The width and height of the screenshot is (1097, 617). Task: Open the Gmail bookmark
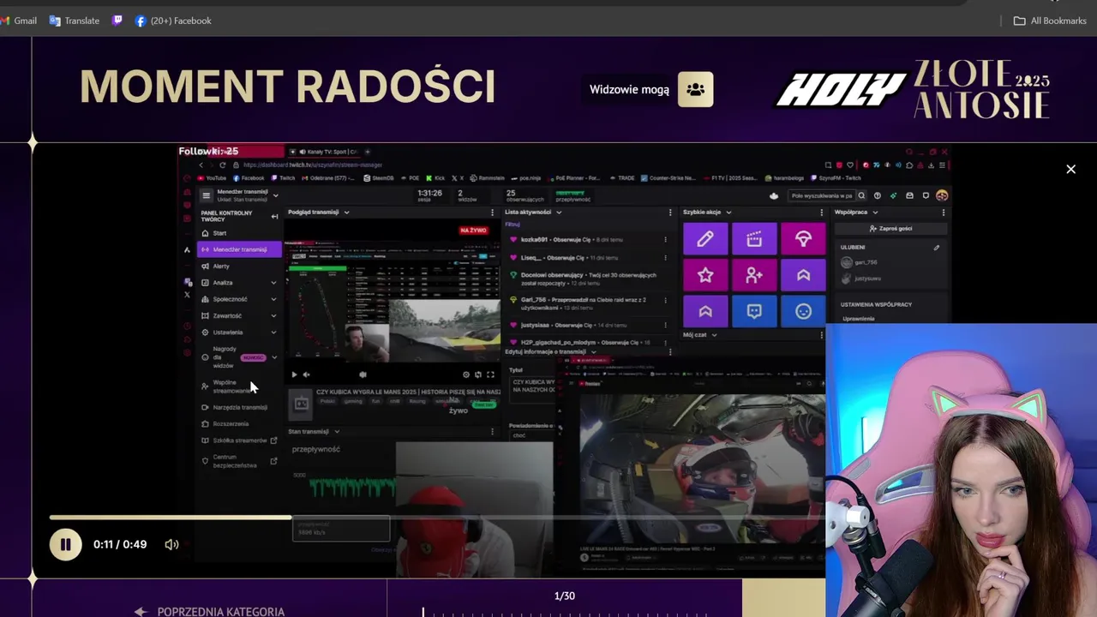[x=18, y=21]
